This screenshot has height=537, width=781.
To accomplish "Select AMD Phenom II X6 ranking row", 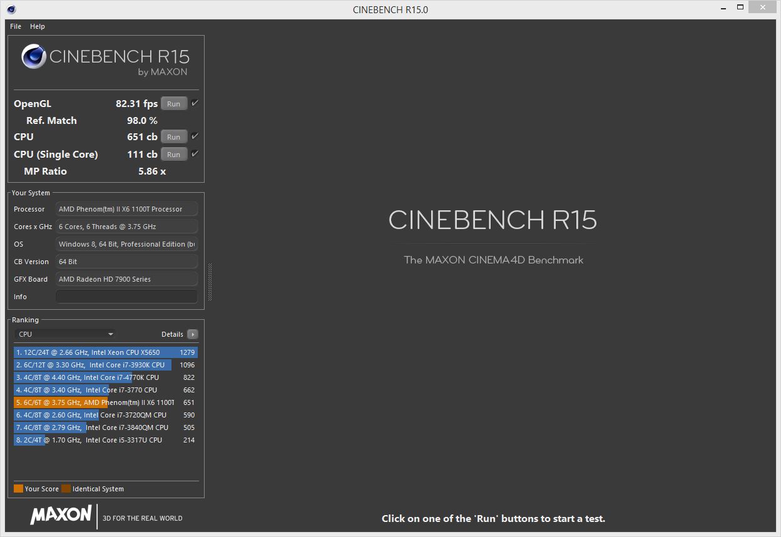I will [106, 402].
